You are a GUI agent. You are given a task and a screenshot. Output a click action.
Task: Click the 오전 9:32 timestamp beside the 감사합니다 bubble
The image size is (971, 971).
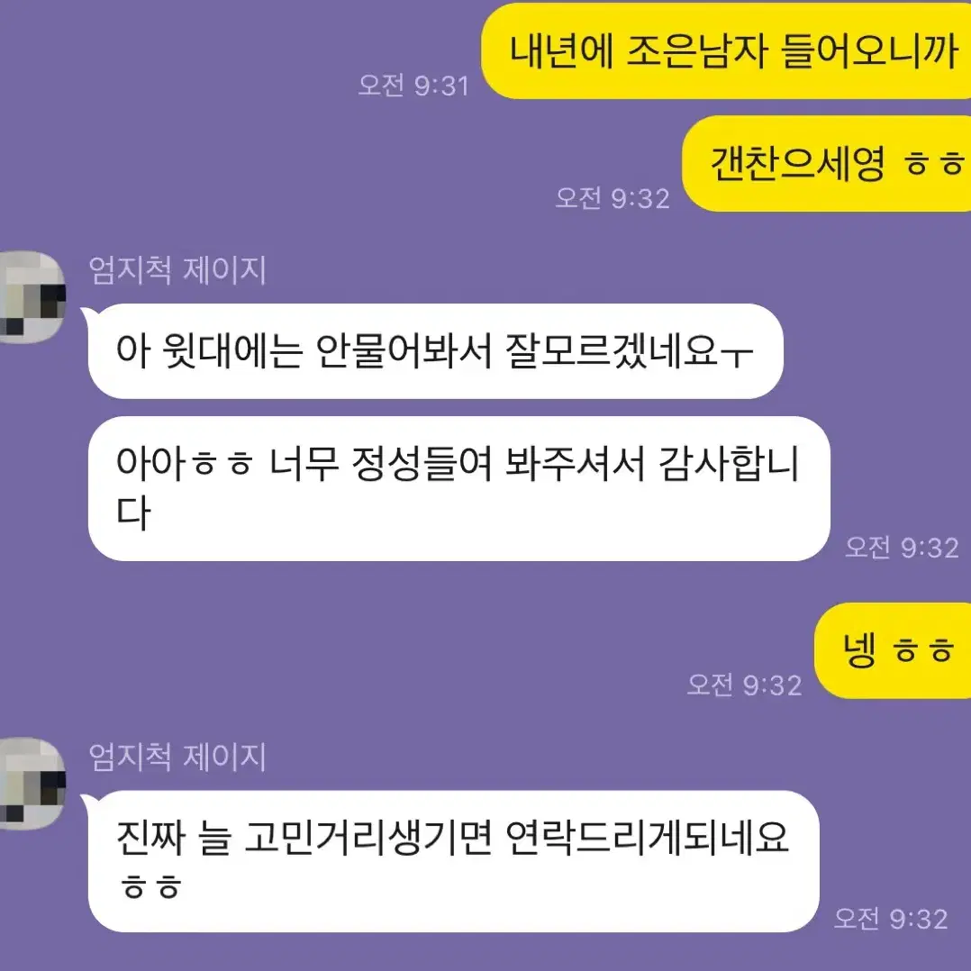coord(902,548)
